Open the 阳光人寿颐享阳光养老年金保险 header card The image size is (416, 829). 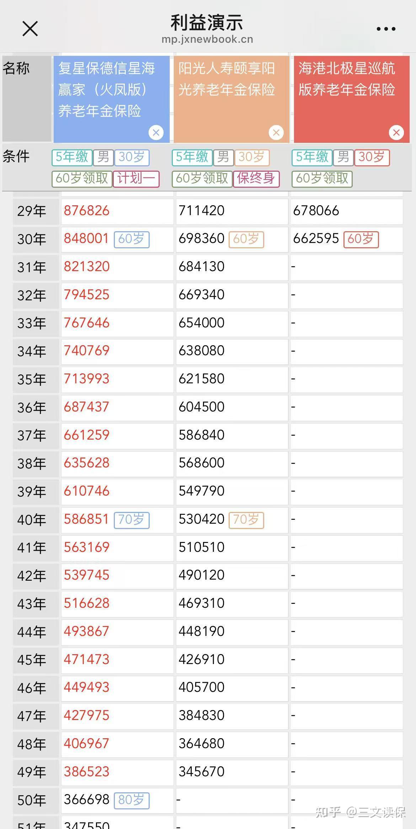pyautogui.click(x=226, y=79)
